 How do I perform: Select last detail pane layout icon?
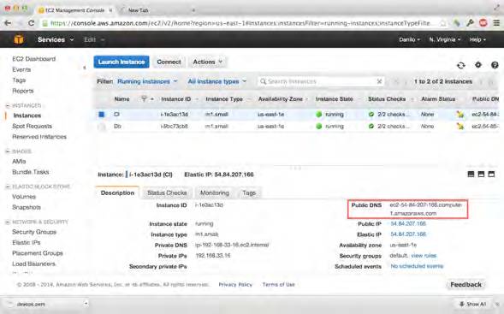tap(491, 175)
